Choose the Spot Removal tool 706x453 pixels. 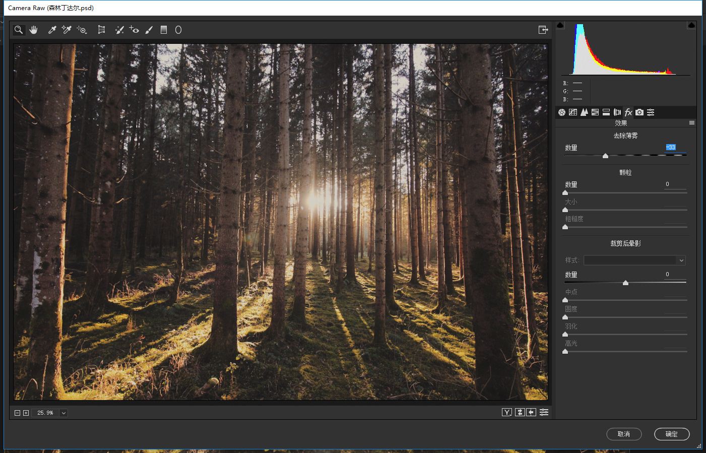pyautogui.click(x=119, y=30)
